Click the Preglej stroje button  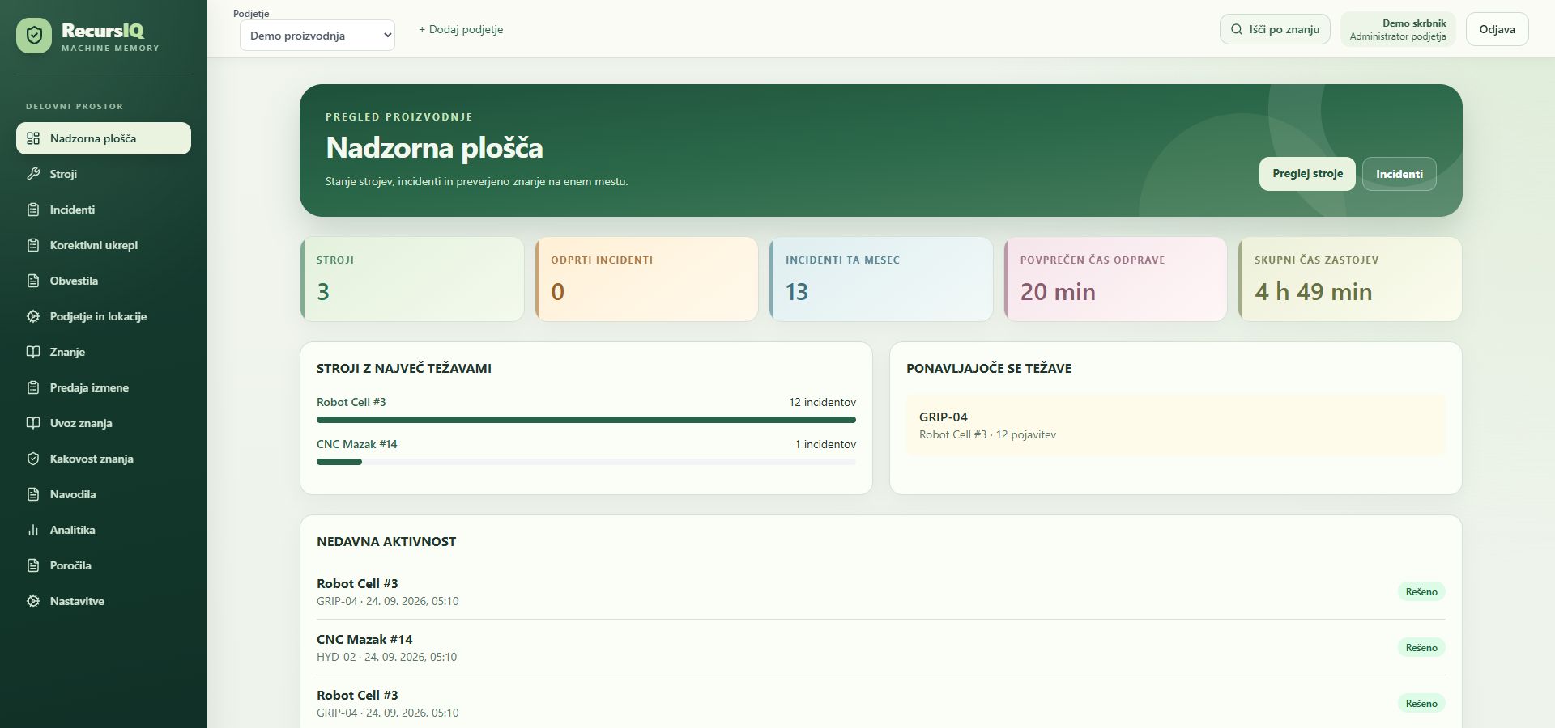coord(1307,174)
